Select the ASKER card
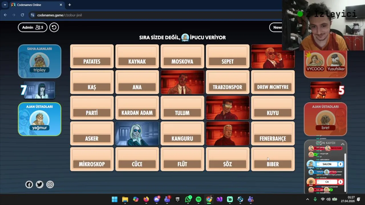Viewport: 365px width, 205px height. pos(92,133)
